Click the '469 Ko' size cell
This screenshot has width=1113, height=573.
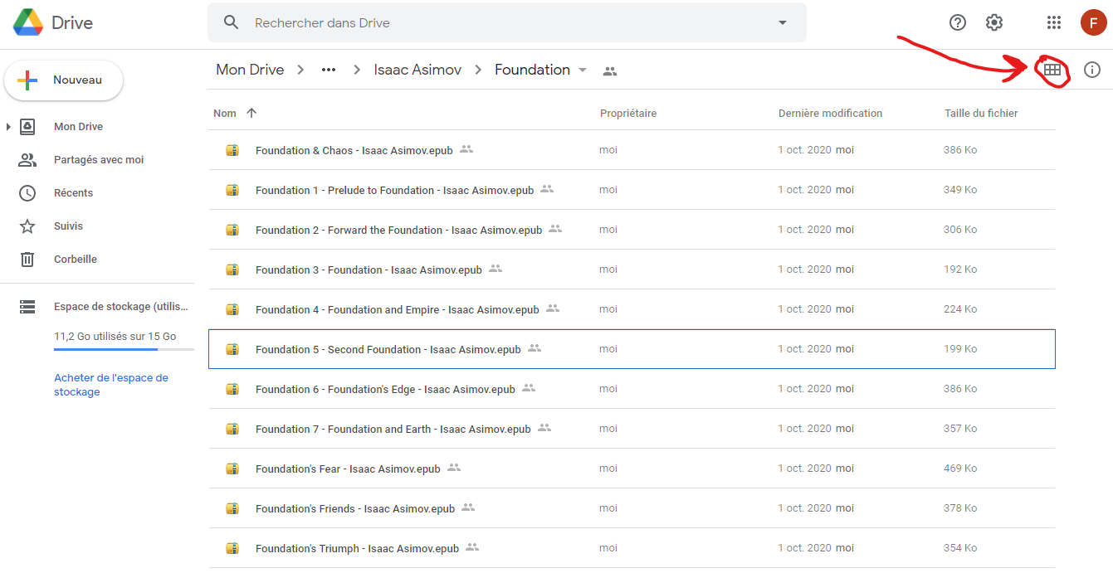tap(960, 469)
